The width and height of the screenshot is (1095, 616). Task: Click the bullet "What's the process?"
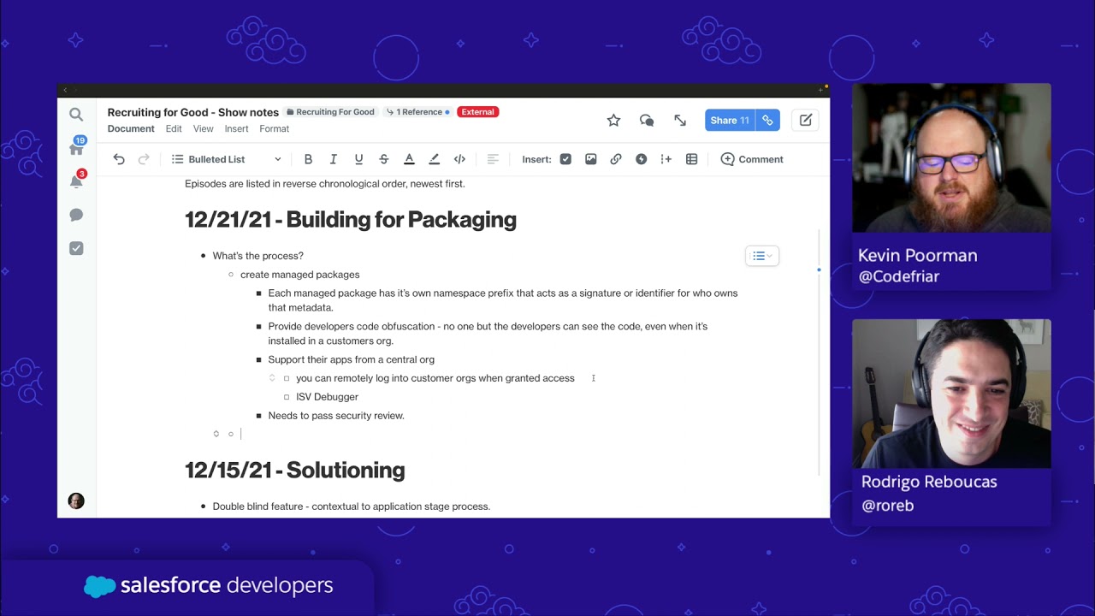(257, 256)
